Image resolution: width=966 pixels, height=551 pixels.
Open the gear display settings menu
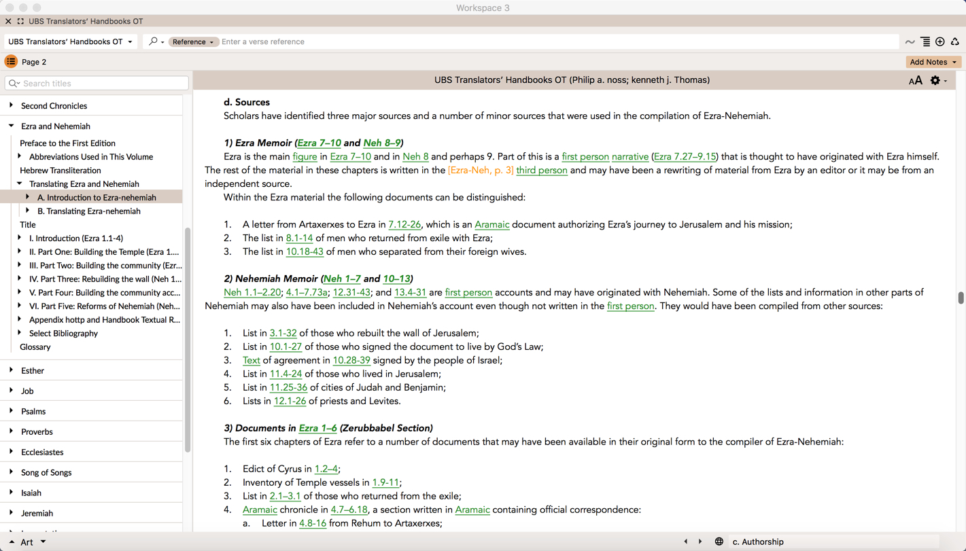coord(938,81)
